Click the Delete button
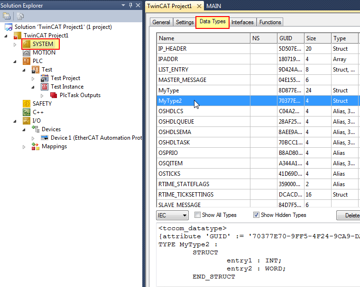Image resolution: width=360 pixels, height=287 pixels. click(349, 215)
